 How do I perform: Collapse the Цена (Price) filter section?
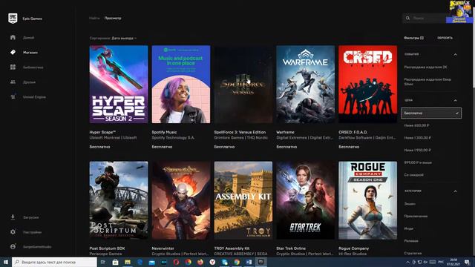click(455, 100)
